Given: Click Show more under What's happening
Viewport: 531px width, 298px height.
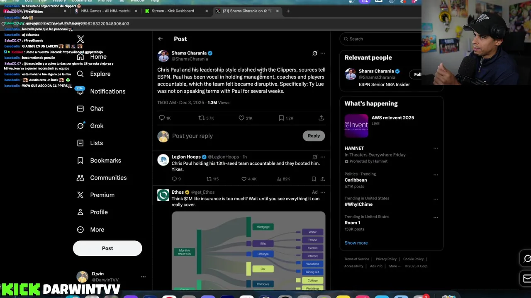Looking at the screenshot, I should 356,243.
